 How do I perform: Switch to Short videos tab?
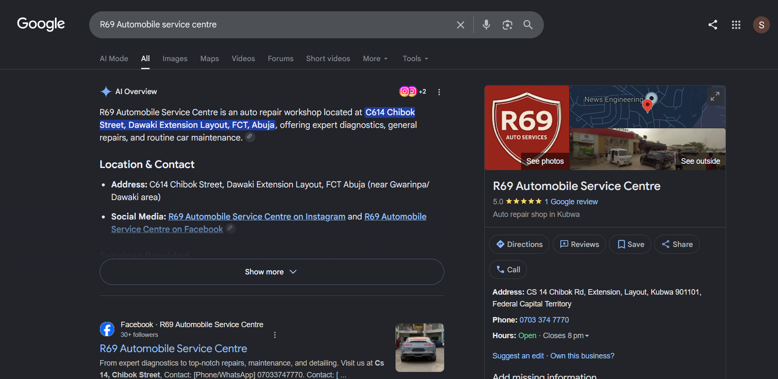click(328, 59)
